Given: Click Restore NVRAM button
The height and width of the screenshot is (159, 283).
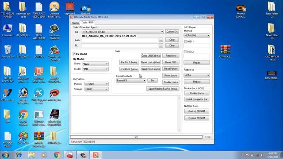Looking at the screenshot, I should pos(197,118).
